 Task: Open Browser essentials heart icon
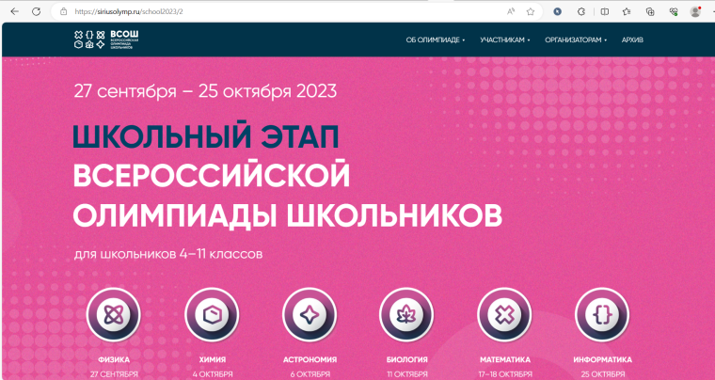coord(674,12)
